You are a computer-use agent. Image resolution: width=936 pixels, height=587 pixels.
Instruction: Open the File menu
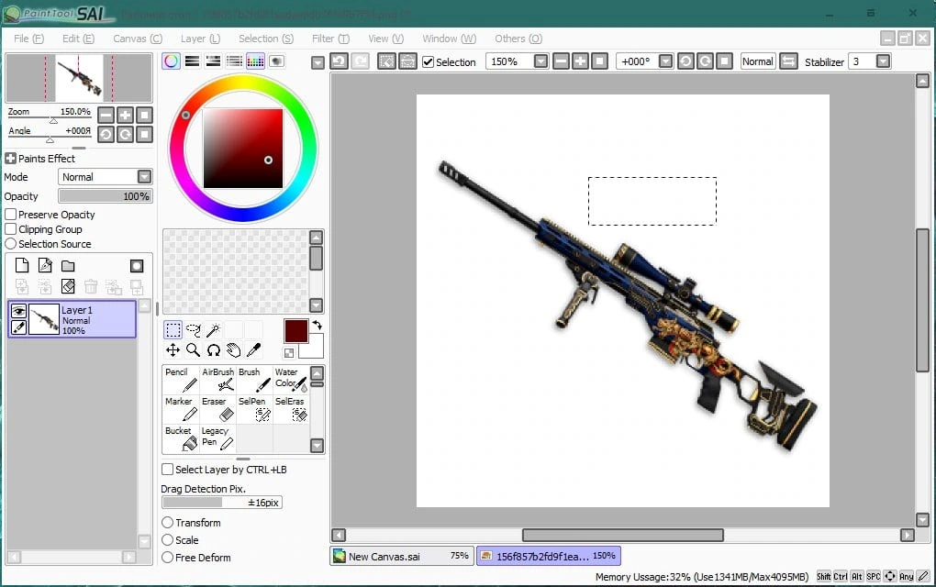tap(28, 39)
